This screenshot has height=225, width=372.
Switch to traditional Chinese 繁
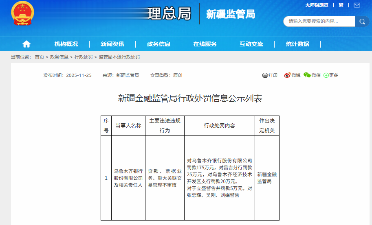click(341, 5)
